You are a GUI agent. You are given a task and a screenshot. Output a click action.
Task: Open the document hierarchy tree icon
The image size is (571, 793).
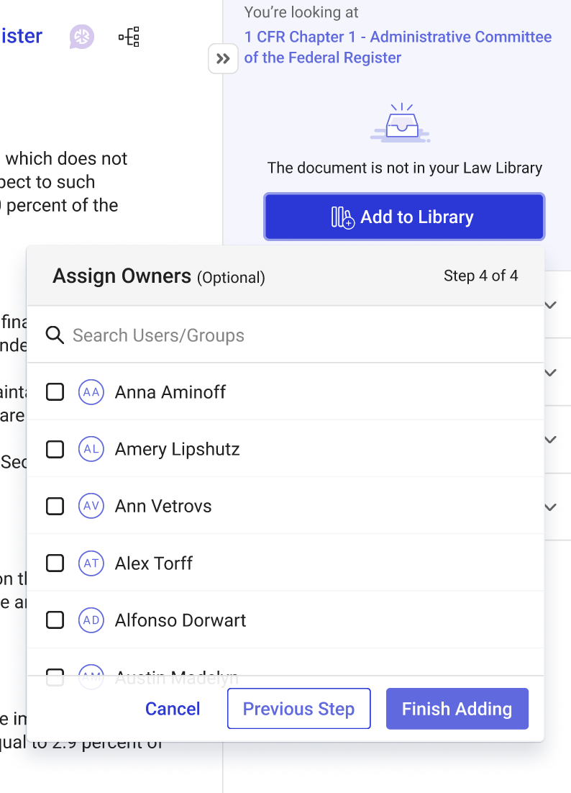129,37
